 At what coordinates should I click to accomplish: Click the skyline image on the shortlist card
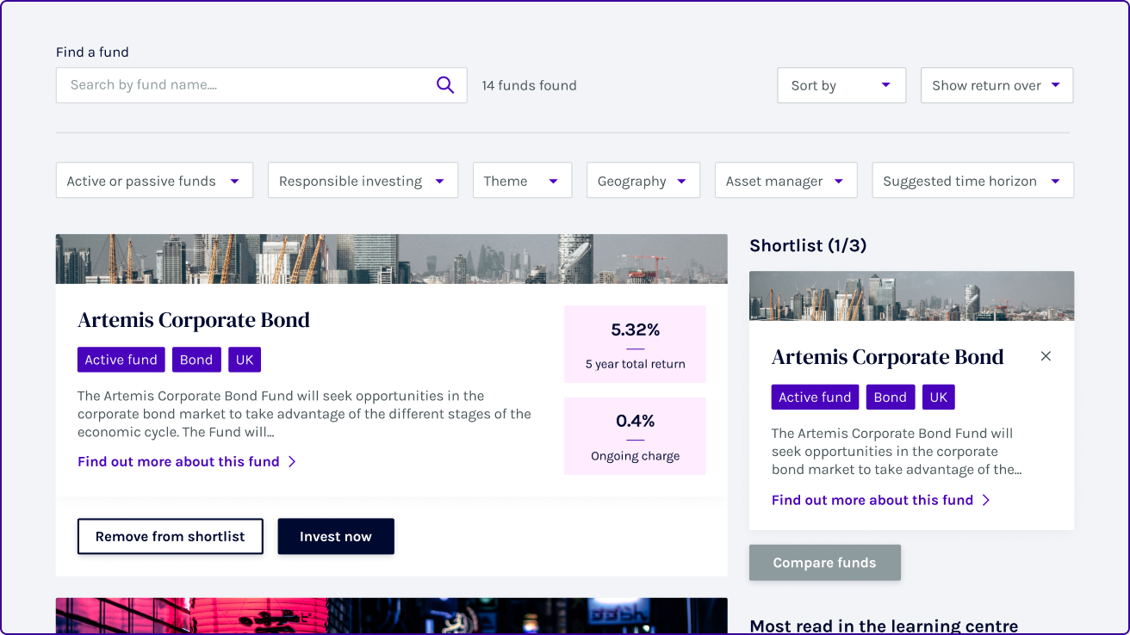coord(911,296)
